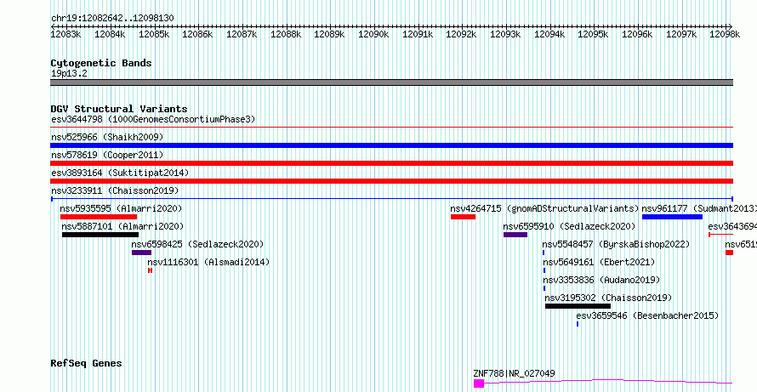Select the red nsv5935595 (Almarri2020) variant bar
This screenshot has width=757, height=392.
click(99, 217)
